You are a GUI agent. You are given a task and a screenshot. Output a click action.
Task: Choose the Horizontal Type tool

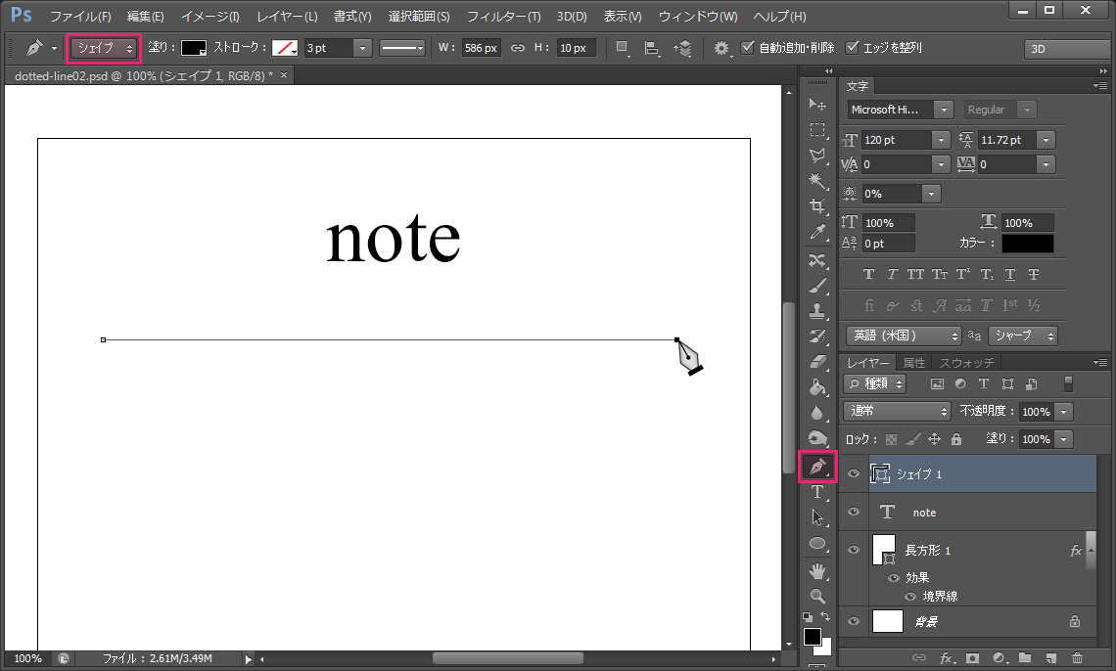[x=818, y=492]
